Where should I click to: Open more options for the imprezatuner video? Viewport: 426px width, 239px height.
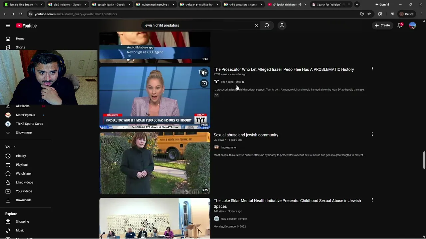click(x=372, y=134)
